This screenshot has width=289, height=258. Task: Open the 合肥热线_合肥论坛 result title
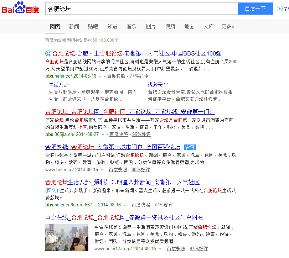(113, 147)
